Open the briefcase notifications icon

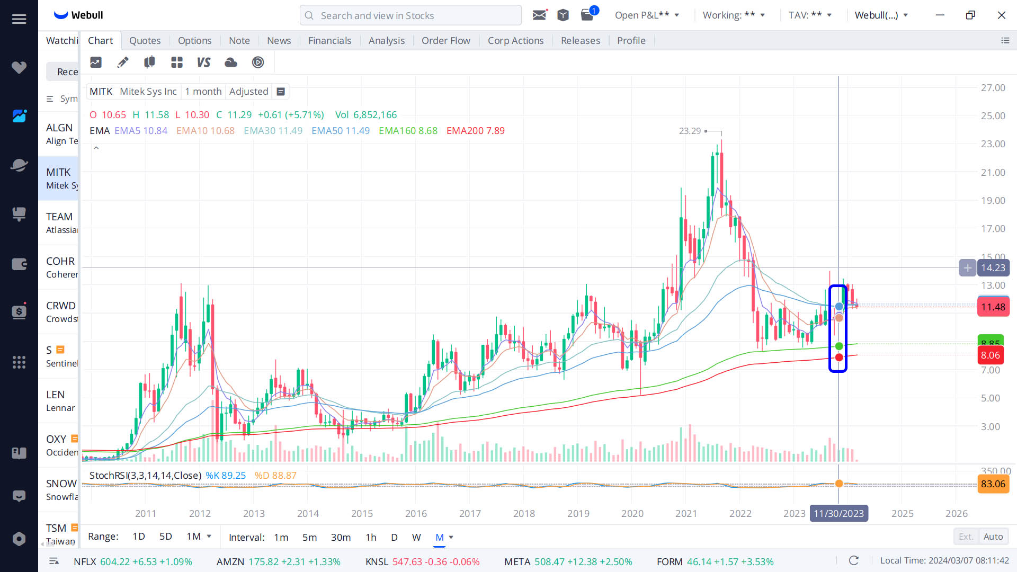(588, 14)
